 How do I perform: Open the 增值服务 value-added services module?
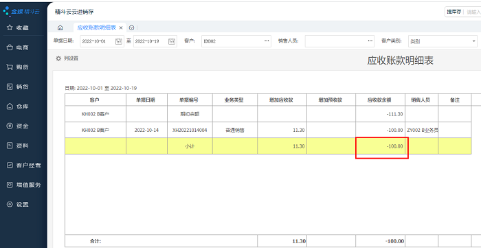point(23,185)
